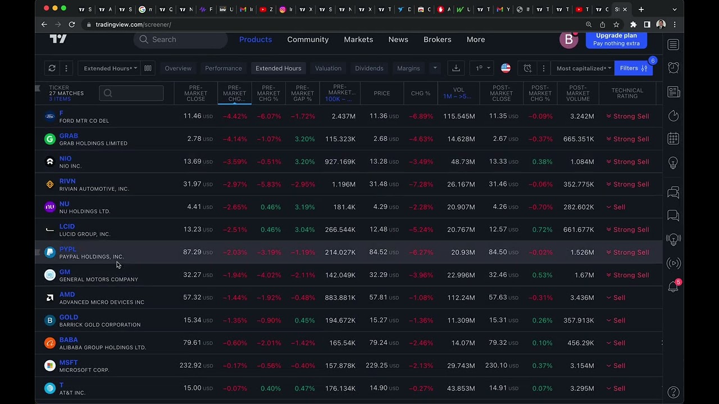Open the More menu in the top navigation
This screenshot has height=404, width=719.
click(x=476, y=39)
